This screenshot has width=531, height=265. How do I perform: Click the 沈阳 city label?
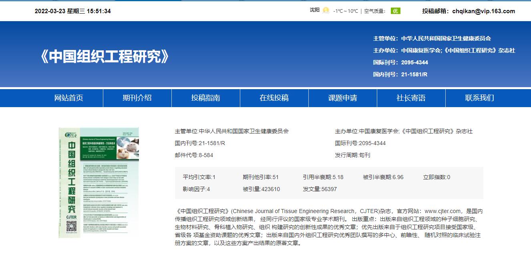click(x=314, y=10)
